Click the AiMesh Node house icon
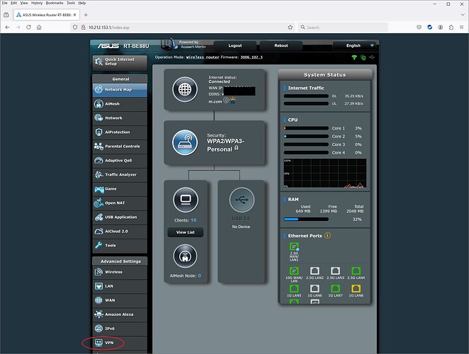The image size is (469, 354). pyautogui.click(x=186, y=256)
